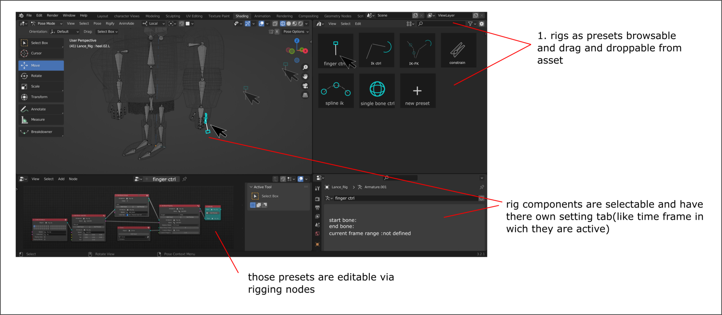Select the Select Box tool in toolbar
Image resolution: width=722 pixels, height=315 pixels.
pyautogui.click(x=41, y=43)
